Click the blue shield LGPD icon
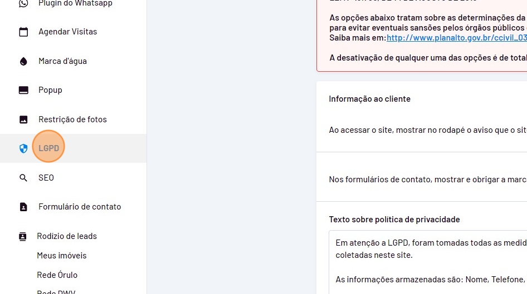Viewport: 527px width, 294px height. (x=23, y=148)
